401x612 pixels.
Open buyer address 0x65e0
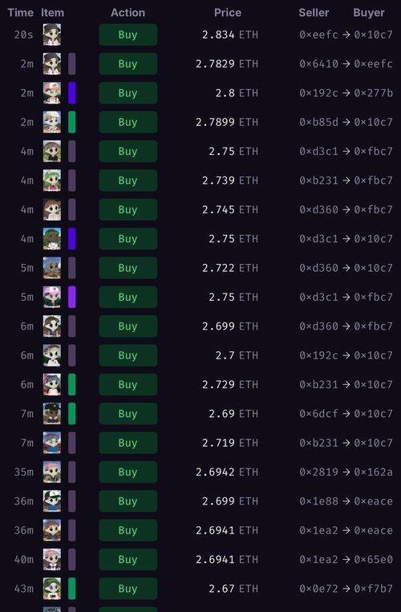point(373,559)
